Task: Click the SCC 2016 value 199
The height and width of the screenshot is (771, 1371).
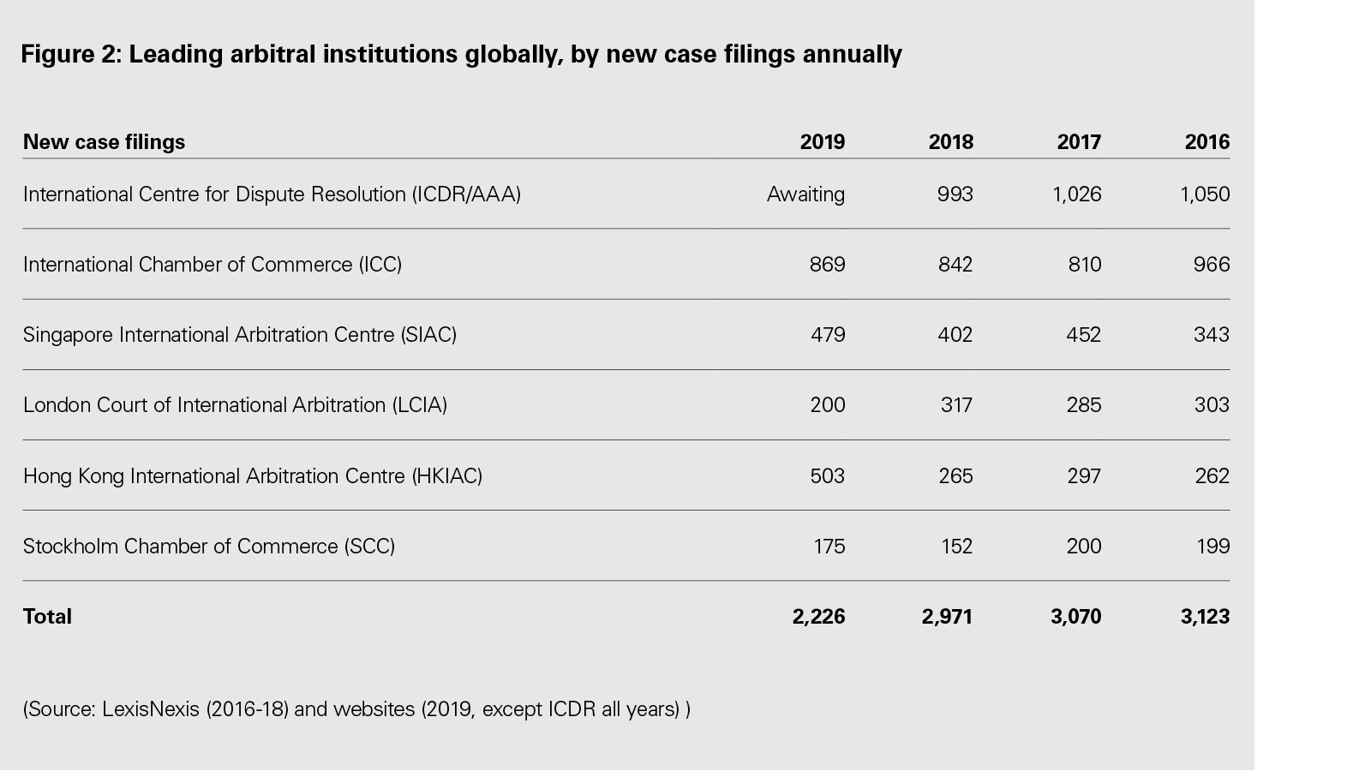Action: point(1212,547)
